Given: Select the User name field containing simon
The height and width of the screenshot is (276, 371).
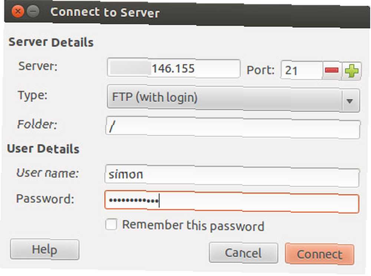Looking at the screenshot, I should [x=232, y=176].
